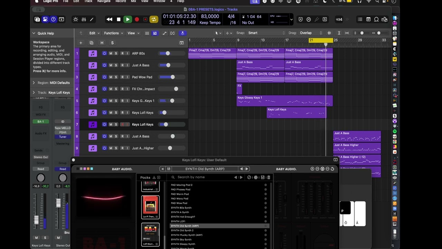Open the Library panel icon
The width and height of the screenshot is (442, 249).
37,19
